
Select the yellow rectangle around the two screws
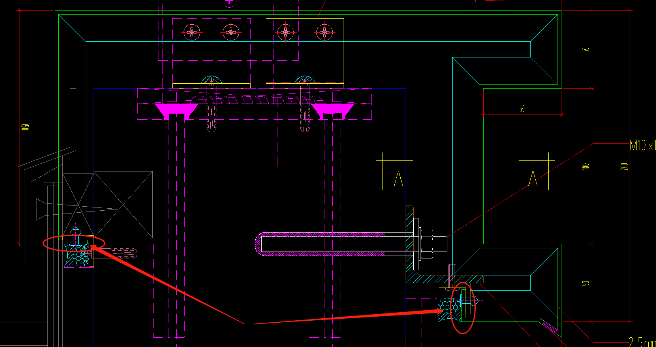coord(305,53)
